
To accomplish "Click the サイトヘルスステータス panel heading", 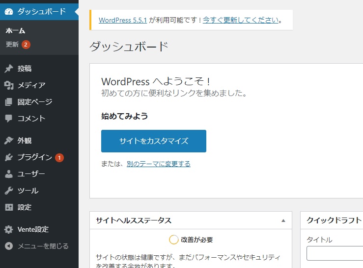I will point(134,220).
